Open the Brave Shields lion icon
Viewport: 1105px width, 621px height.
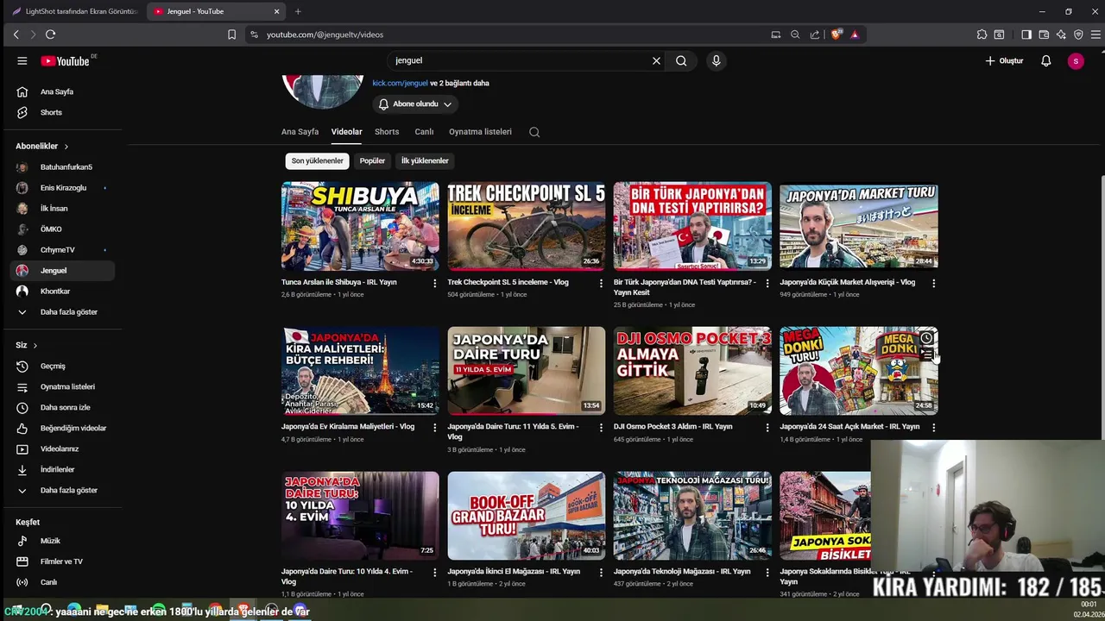click(x=836, y=34)
